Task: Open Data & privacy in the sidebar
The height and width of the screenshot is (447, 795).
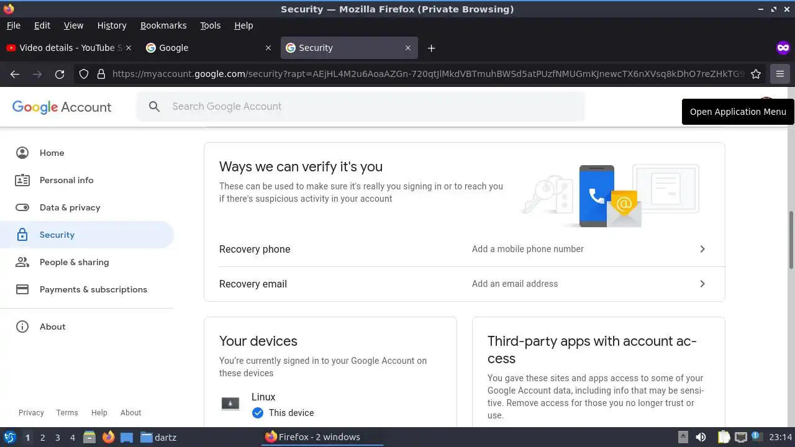Action: (87, 207)
